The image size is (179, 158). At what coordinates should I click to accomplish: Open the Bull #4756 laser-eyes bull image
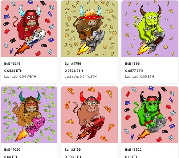coord(89,29)
